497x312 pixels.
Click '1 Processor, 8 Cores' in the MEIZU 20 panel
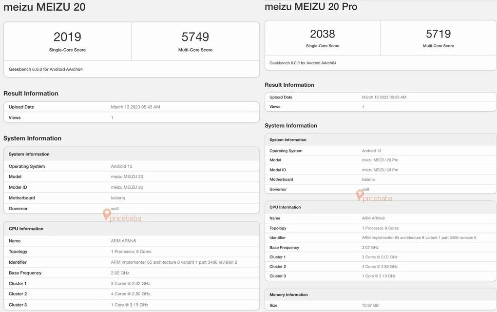pyautogui.click(x=131, y=252)
